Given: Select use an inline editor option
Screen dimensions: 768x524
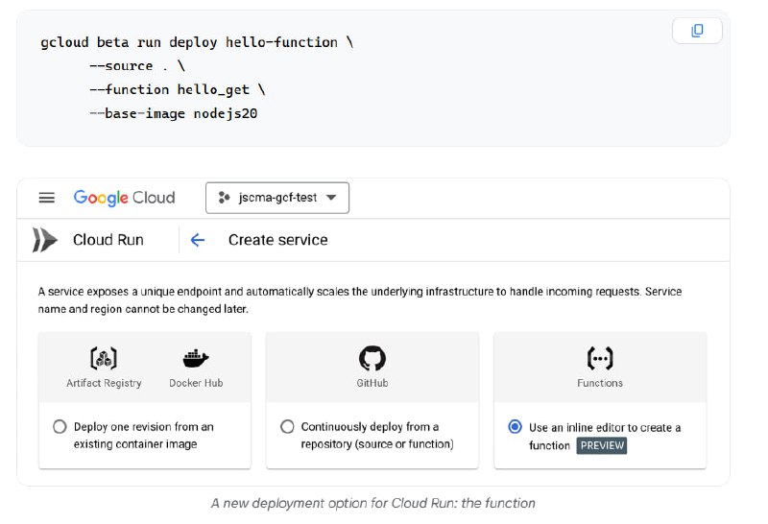Looking at the screenshot, I should click(x=516, y=426).
